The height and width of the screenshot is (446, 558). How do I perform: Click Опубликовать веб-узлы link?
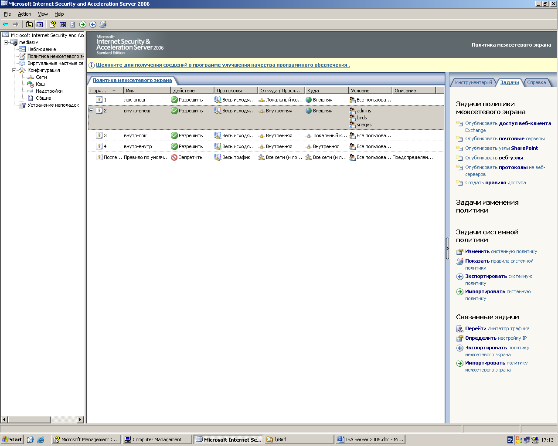coord(494,158)
